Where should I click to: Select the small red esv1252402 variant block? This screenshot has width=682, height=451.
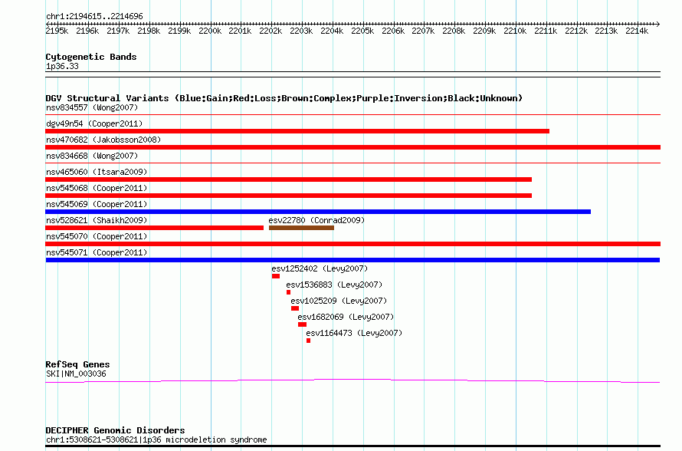coord(276,276)
